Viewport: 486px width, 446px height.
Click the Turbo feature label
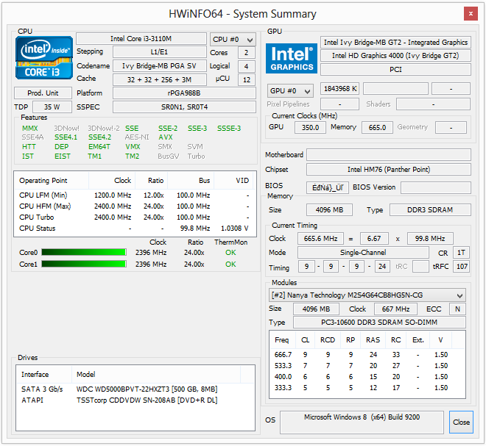point(196,157)
